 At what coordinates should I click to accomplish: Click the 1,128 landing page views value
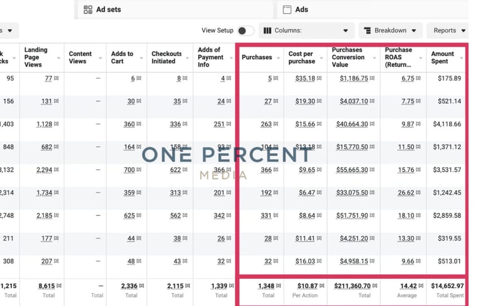(x=43, y=125)
